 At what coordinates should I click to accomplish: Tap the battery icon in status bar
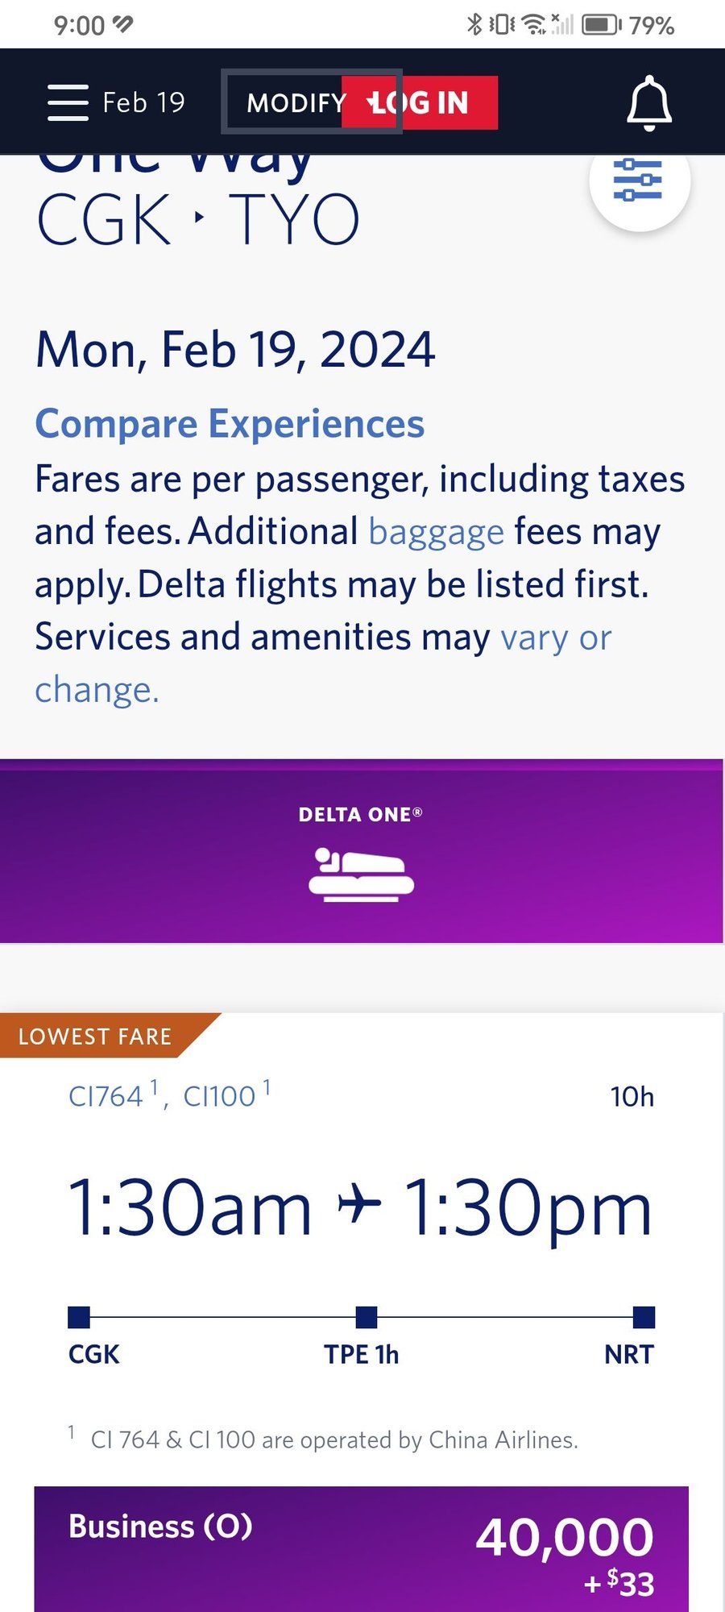(601, 25)
